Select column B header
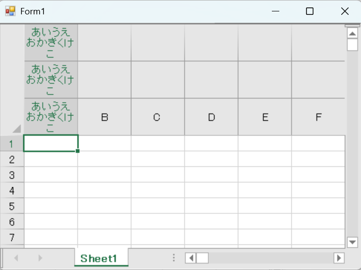Screen dimensions: 361x270 pyautogui.click(x=104, y=117)
